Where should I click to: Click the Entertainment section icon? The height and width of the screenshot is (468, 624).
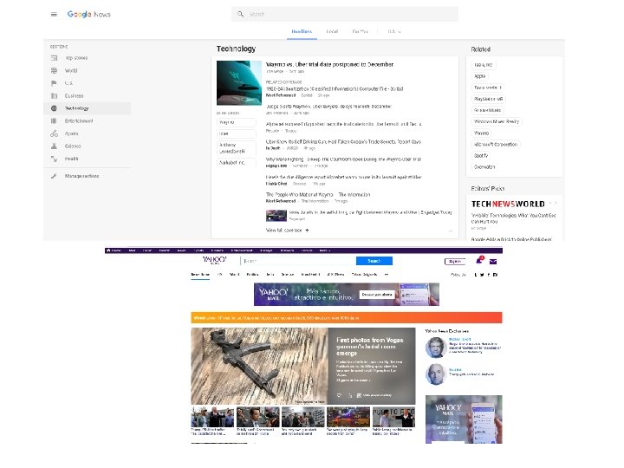click(x=54, y=121)
